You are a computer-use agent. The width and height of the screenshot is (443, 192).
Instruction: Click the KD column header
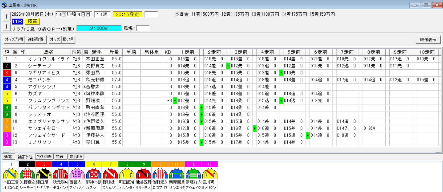pyautogui.click(x=168, y=52)
